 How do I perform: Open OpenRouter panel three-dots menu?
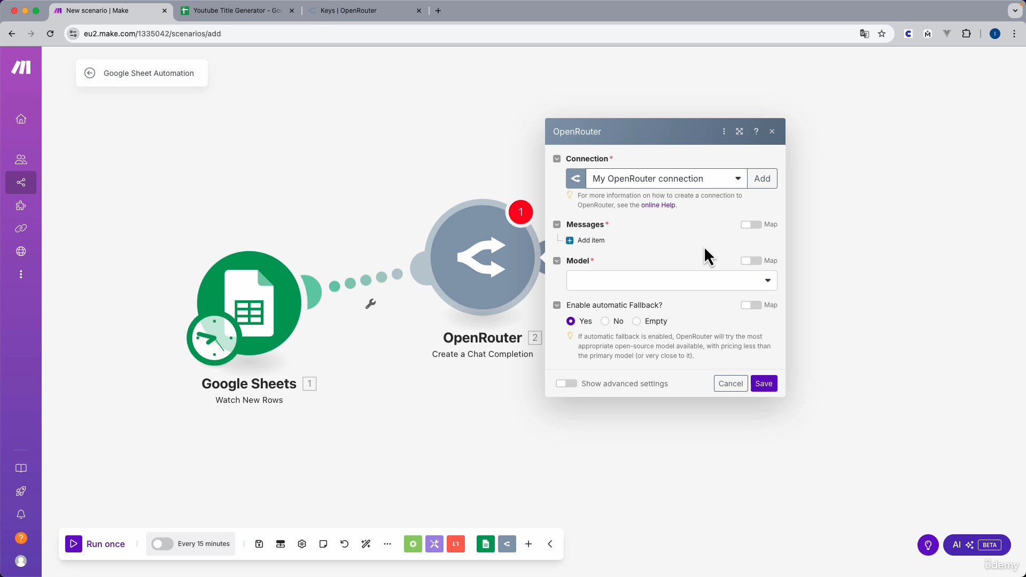(724, 131)
